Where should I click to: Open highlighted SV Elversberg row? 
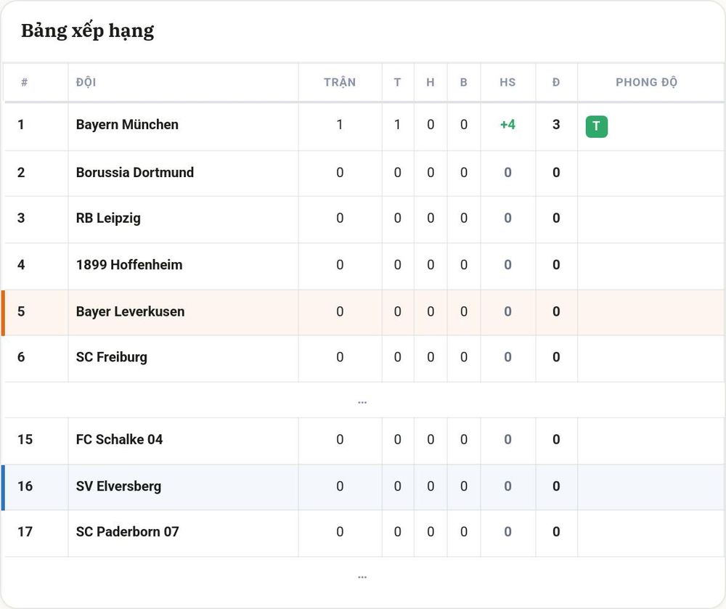click(363, 487)
